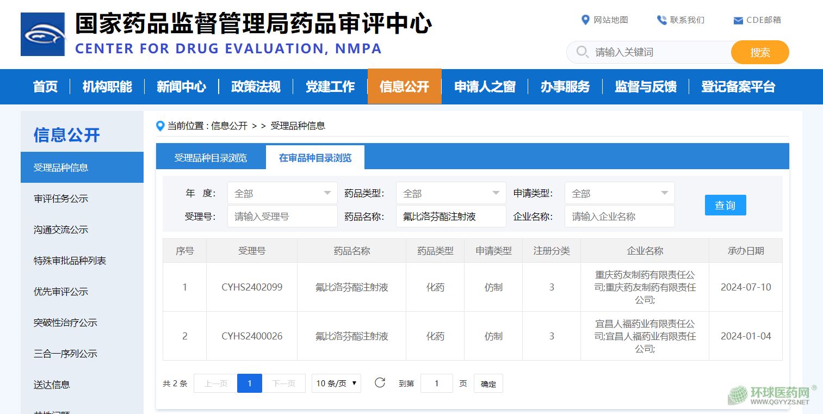Screen dimensions: 823x414
Task: Switch to the 受理品种目录浏览 tab
Action: coord(211,158)
